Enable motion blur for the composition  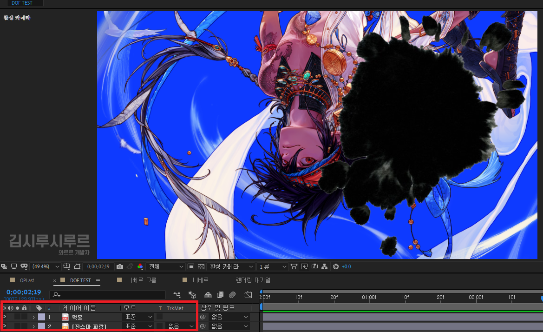pos(232,295)
